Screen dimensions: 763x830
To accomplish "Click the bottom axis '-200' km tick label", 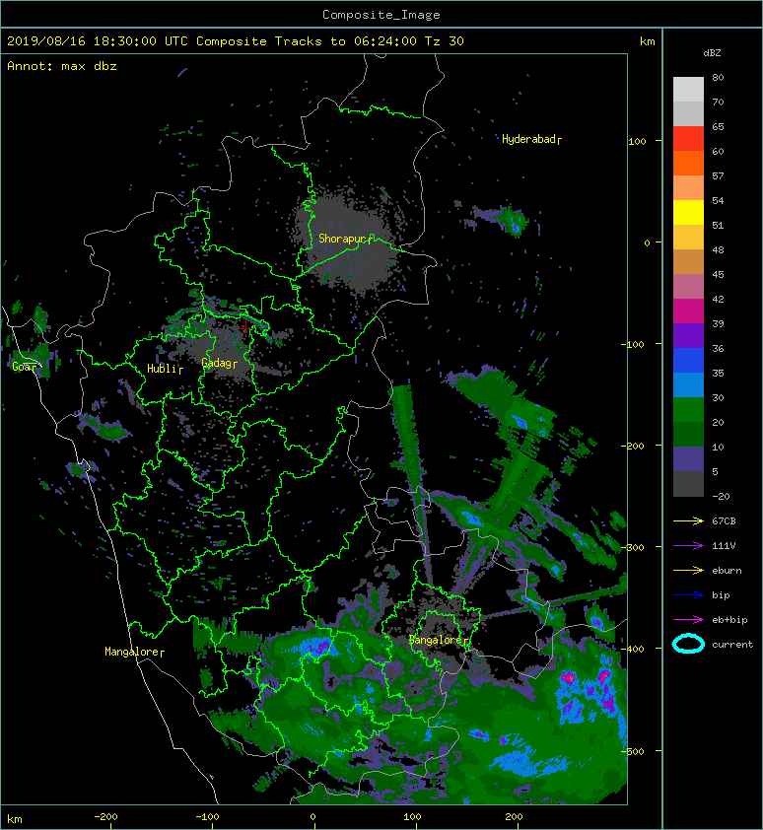I will 105,817.
